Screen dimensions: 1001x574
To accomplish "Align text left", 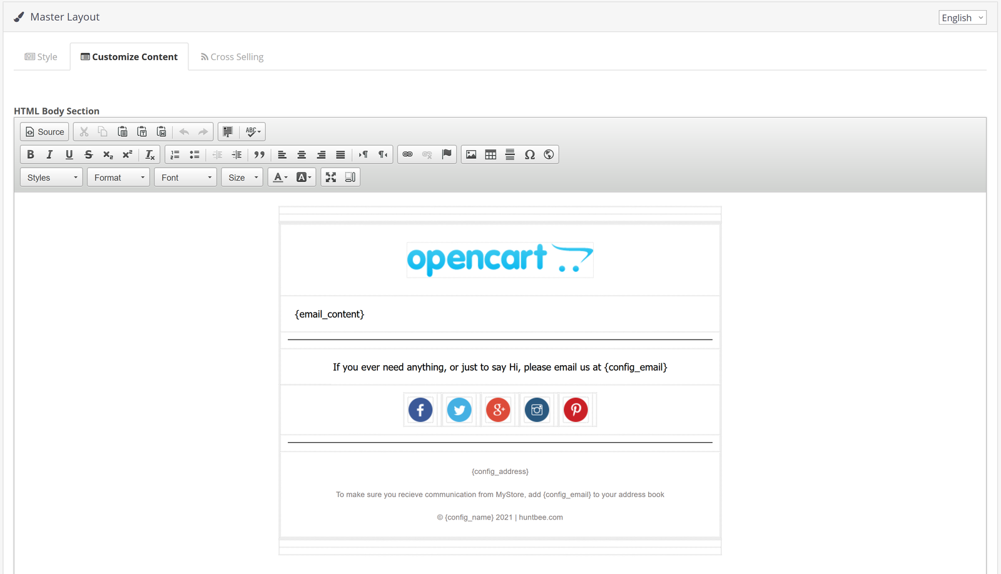I will [282, 154].
